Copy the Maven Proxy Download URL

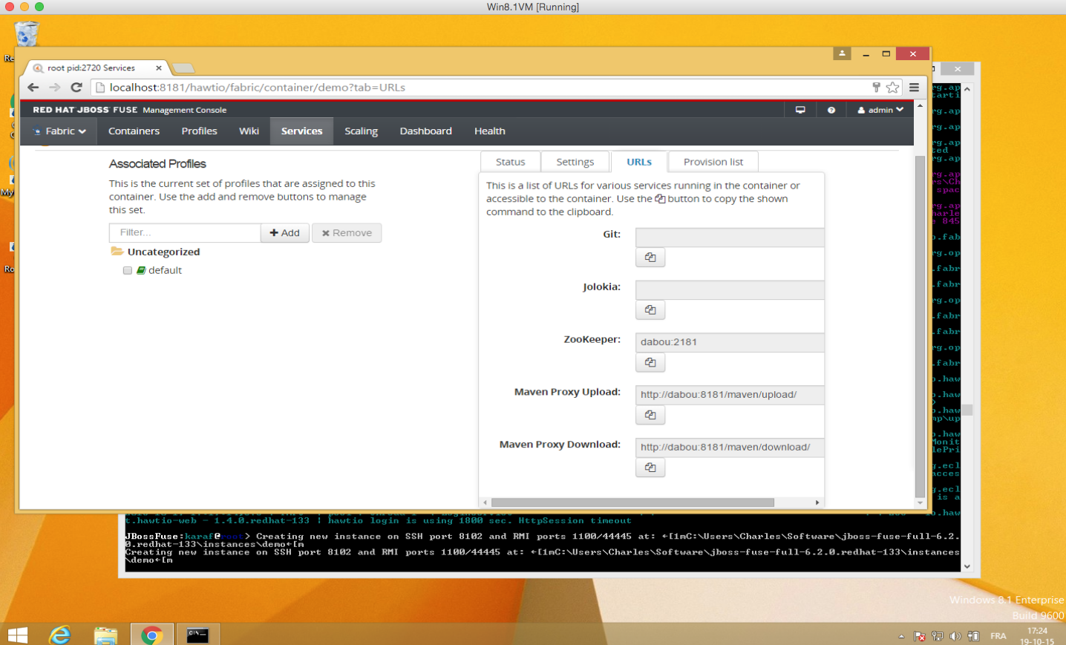(650, 468)
